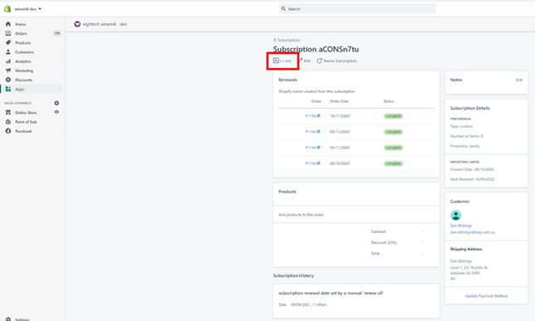The image size is (535, 321).
Task: Click the Shipping Address heading
Action: pyautogui.click(x=466, y=250)
